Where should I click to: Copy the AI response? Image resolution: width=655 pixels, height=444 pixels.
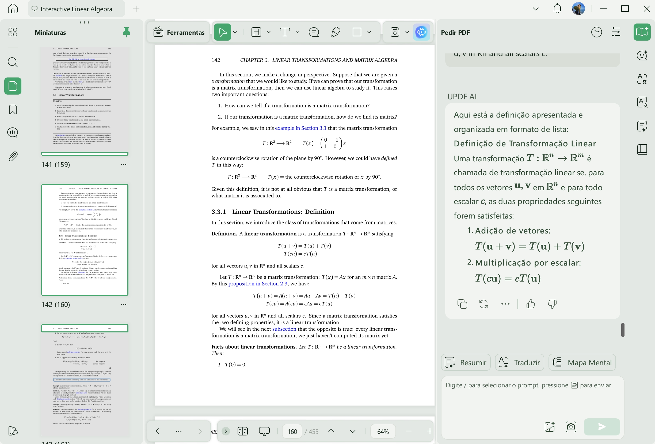point(462,304)
